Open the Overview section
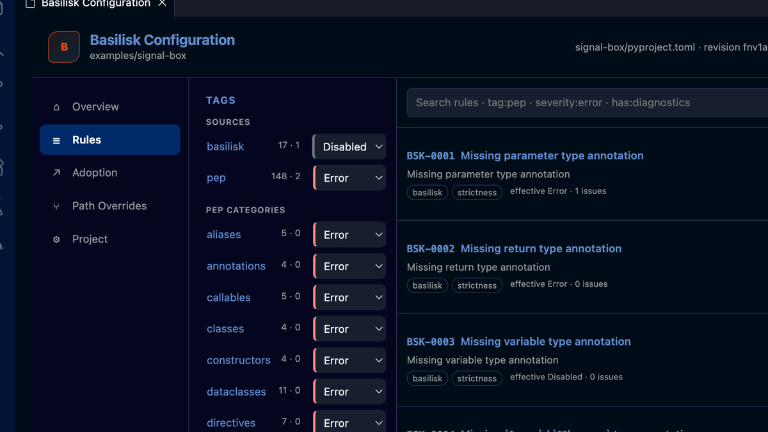Image resolution: width=768 pixels, height=432 pixels. coord(110,107)
